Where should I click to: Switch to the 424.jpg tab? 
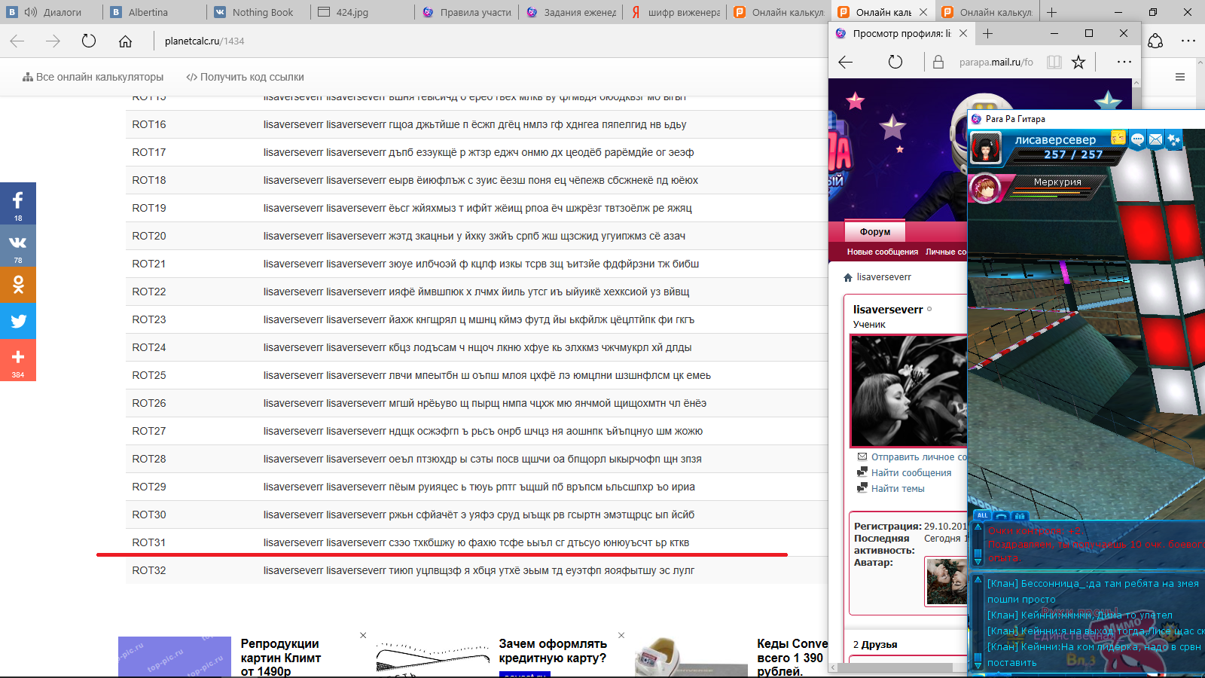[x=361, y=12]
